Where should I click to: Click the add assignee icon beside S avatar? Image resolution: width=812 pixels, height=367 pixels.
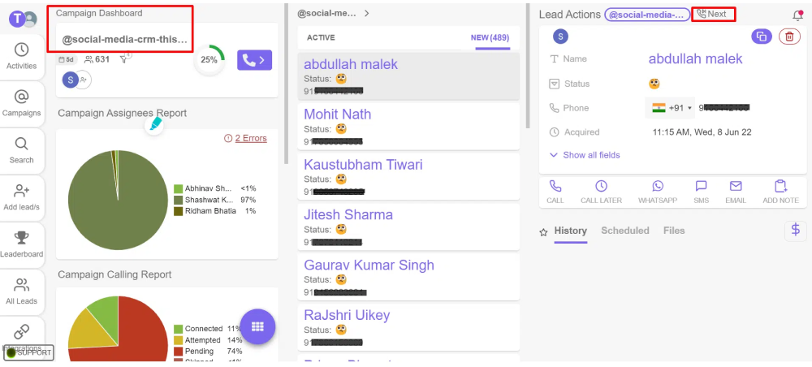84,80
